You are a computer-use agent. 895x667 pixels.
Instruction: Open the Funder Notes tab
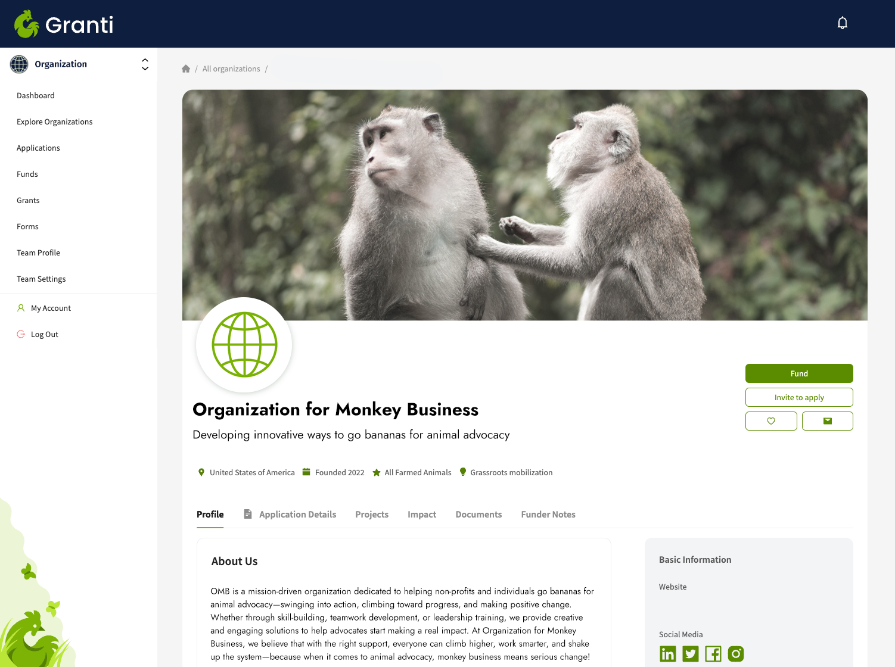(x=548, y=514)
